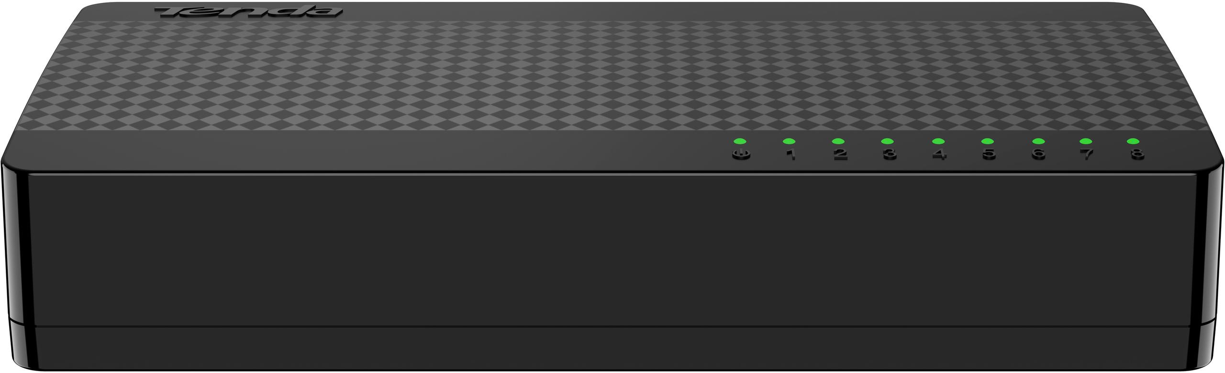Screen dimensions: 1225x373
Task: Click the port number 3 label
Action: point(890,154)
